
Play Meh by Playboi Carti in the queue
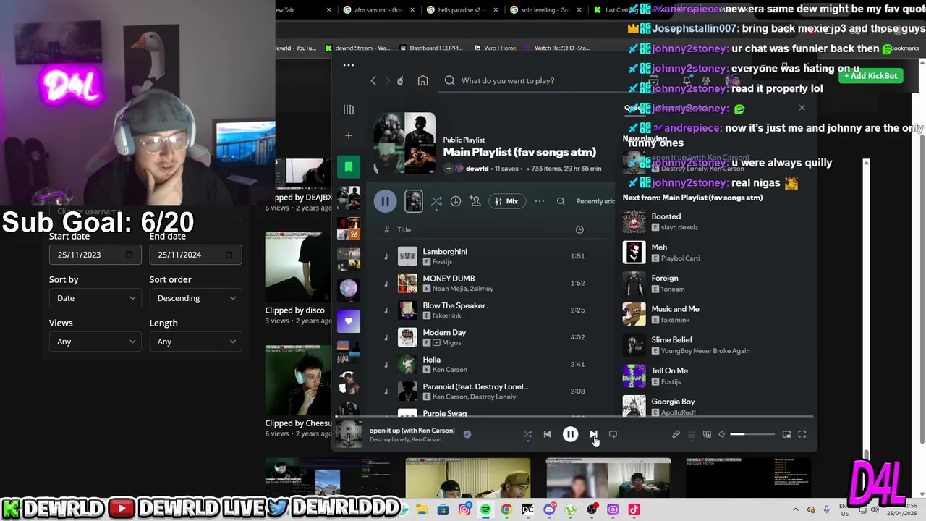click(x=716, y=253)
